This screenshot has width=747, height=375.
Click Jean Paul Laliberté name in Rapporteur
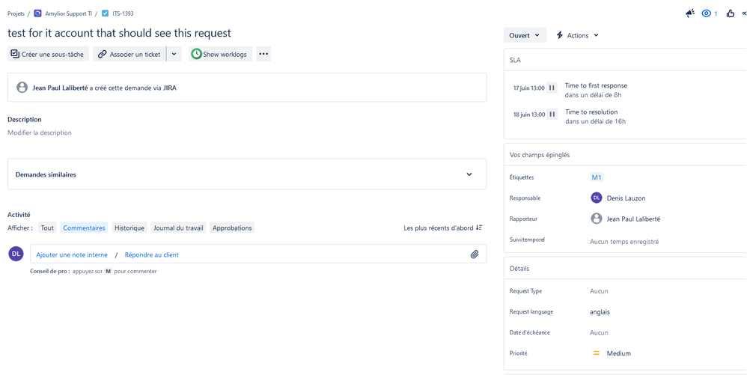pos(634,219)
